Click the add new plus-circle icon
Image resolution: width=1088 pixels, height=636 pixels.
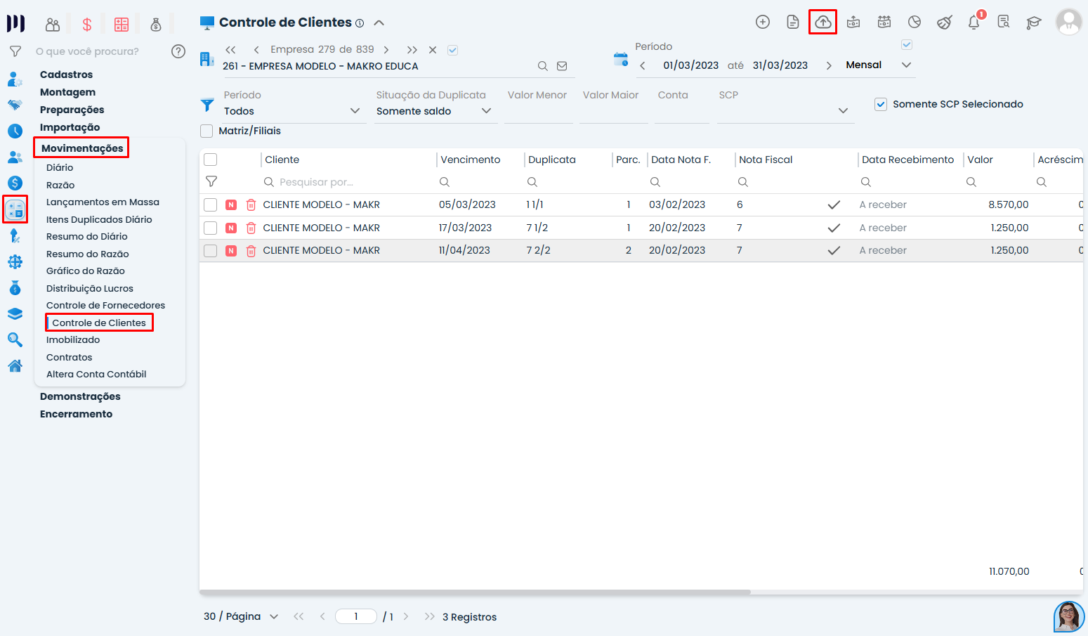(762, 22)
